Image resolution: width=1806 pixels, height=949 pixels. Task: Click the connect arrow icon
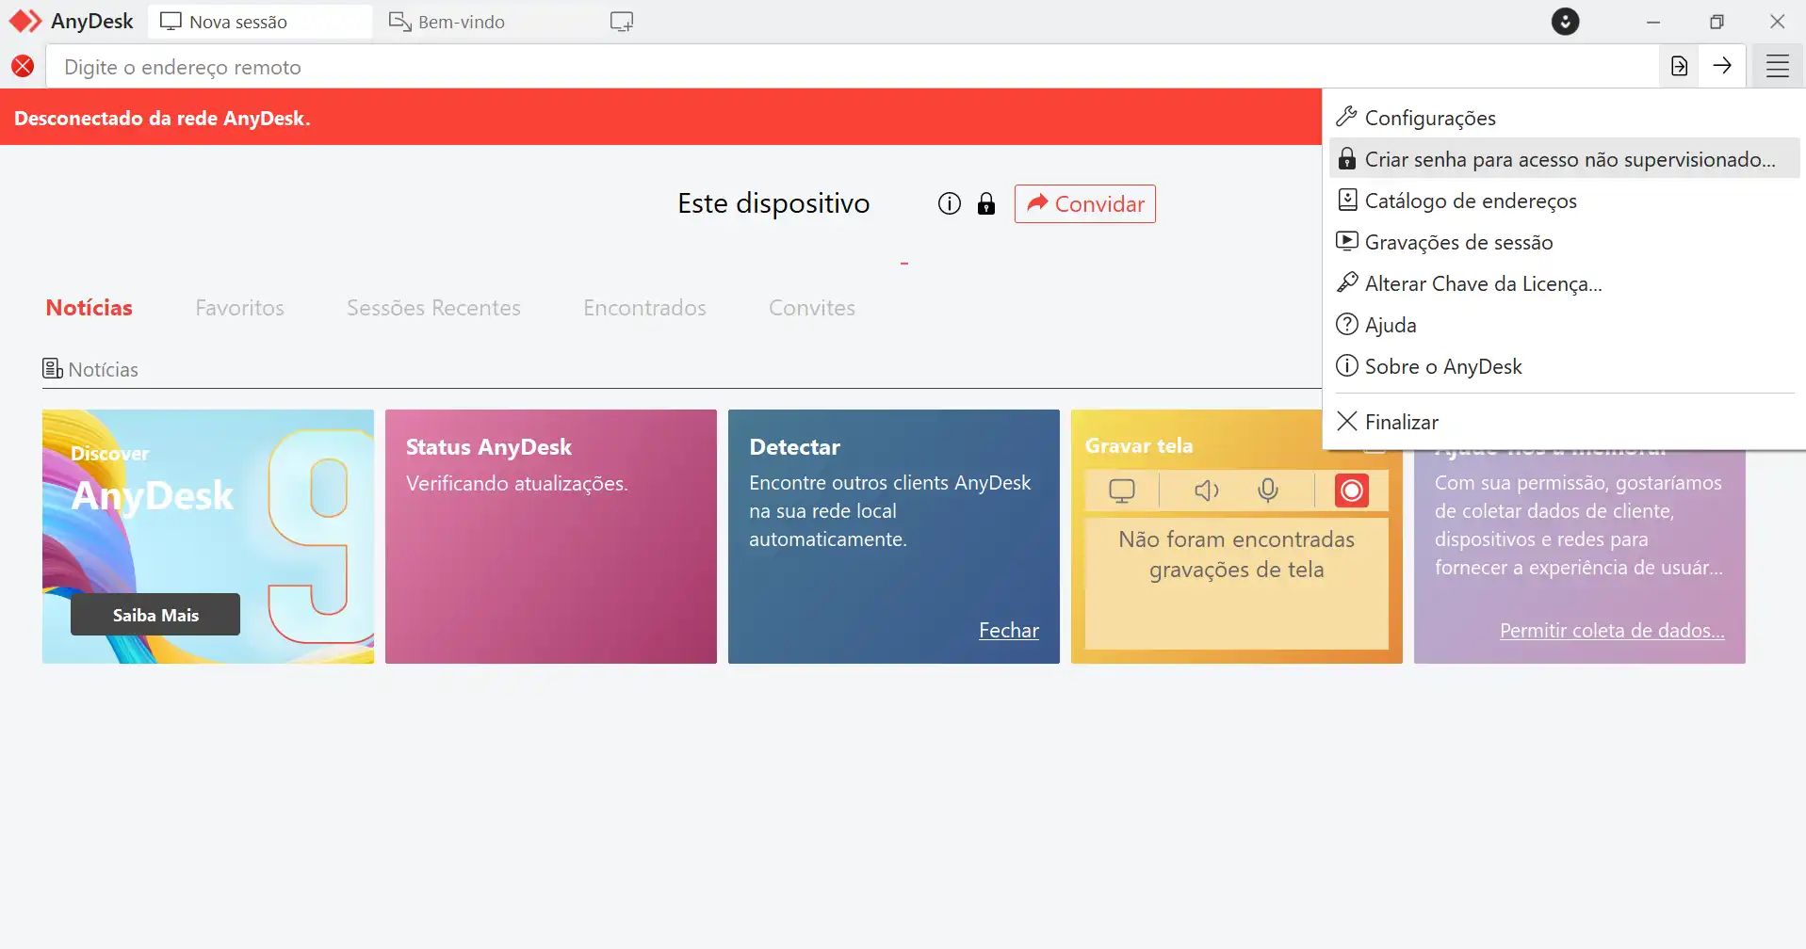[1722, 66]
